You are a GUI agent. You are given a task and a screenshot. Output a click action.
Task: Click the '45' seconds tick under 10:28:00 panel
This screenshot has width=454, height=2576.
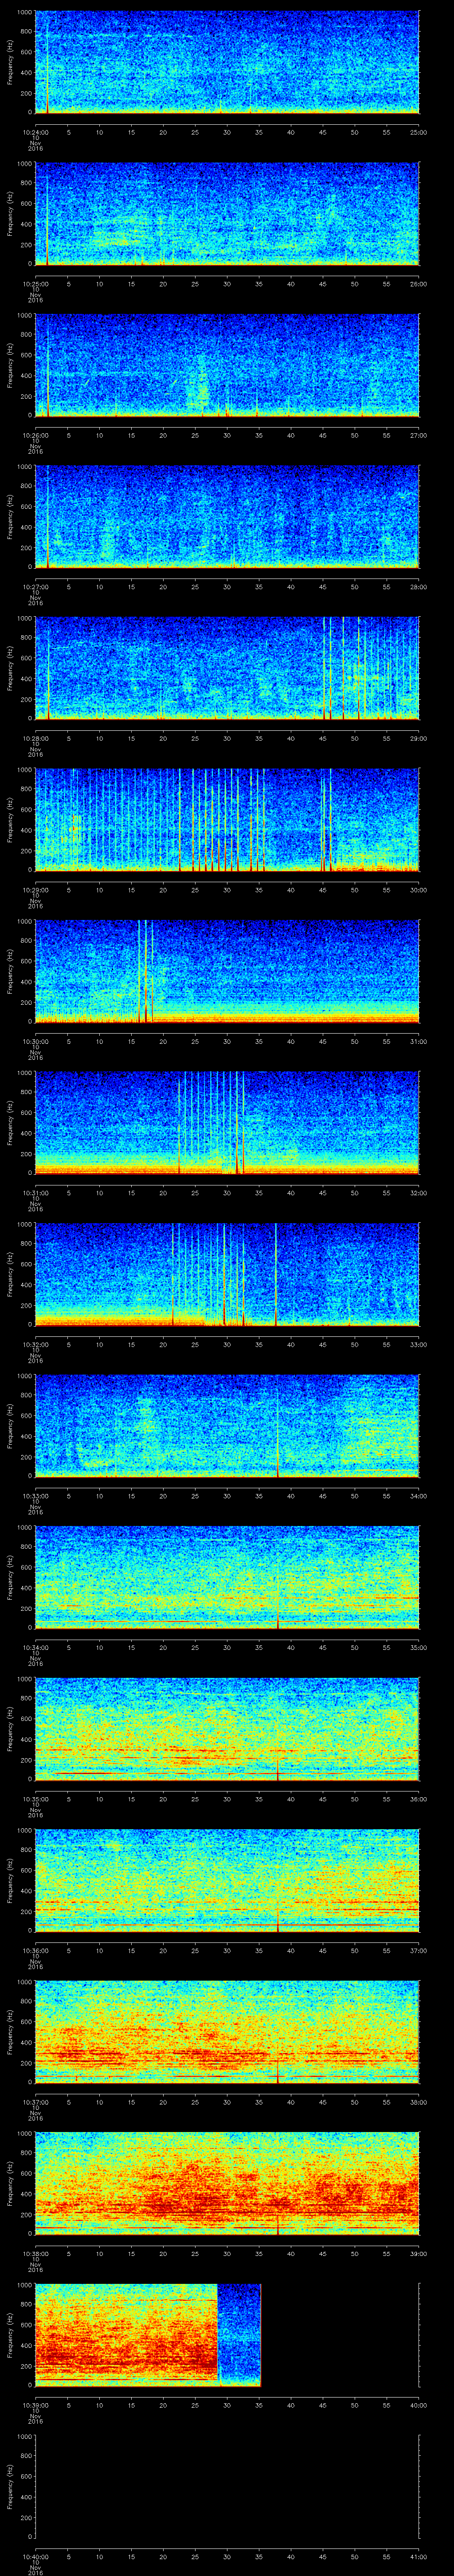[322, 738]
